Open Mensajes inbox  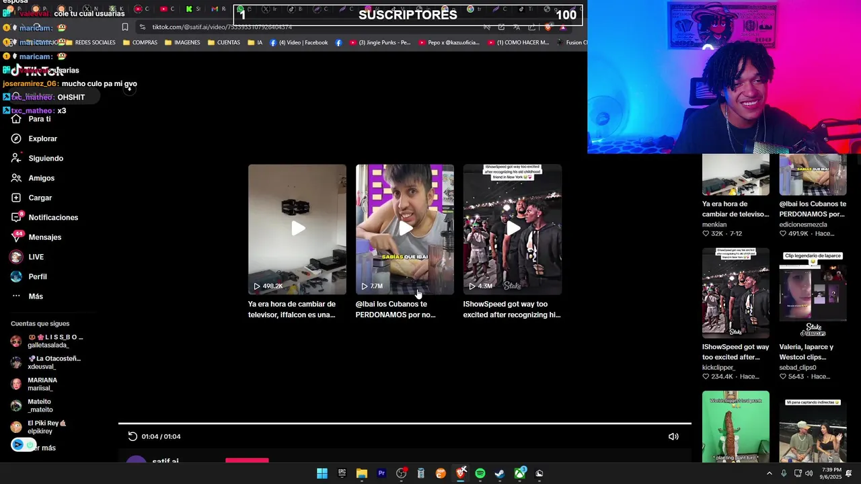36,237
